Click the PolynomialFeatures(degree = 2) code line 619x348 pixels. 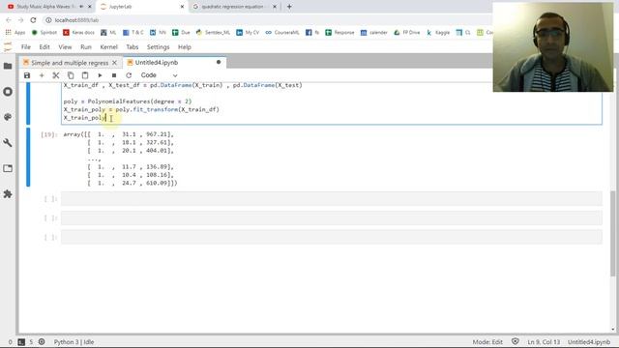[x=128, y=101]
